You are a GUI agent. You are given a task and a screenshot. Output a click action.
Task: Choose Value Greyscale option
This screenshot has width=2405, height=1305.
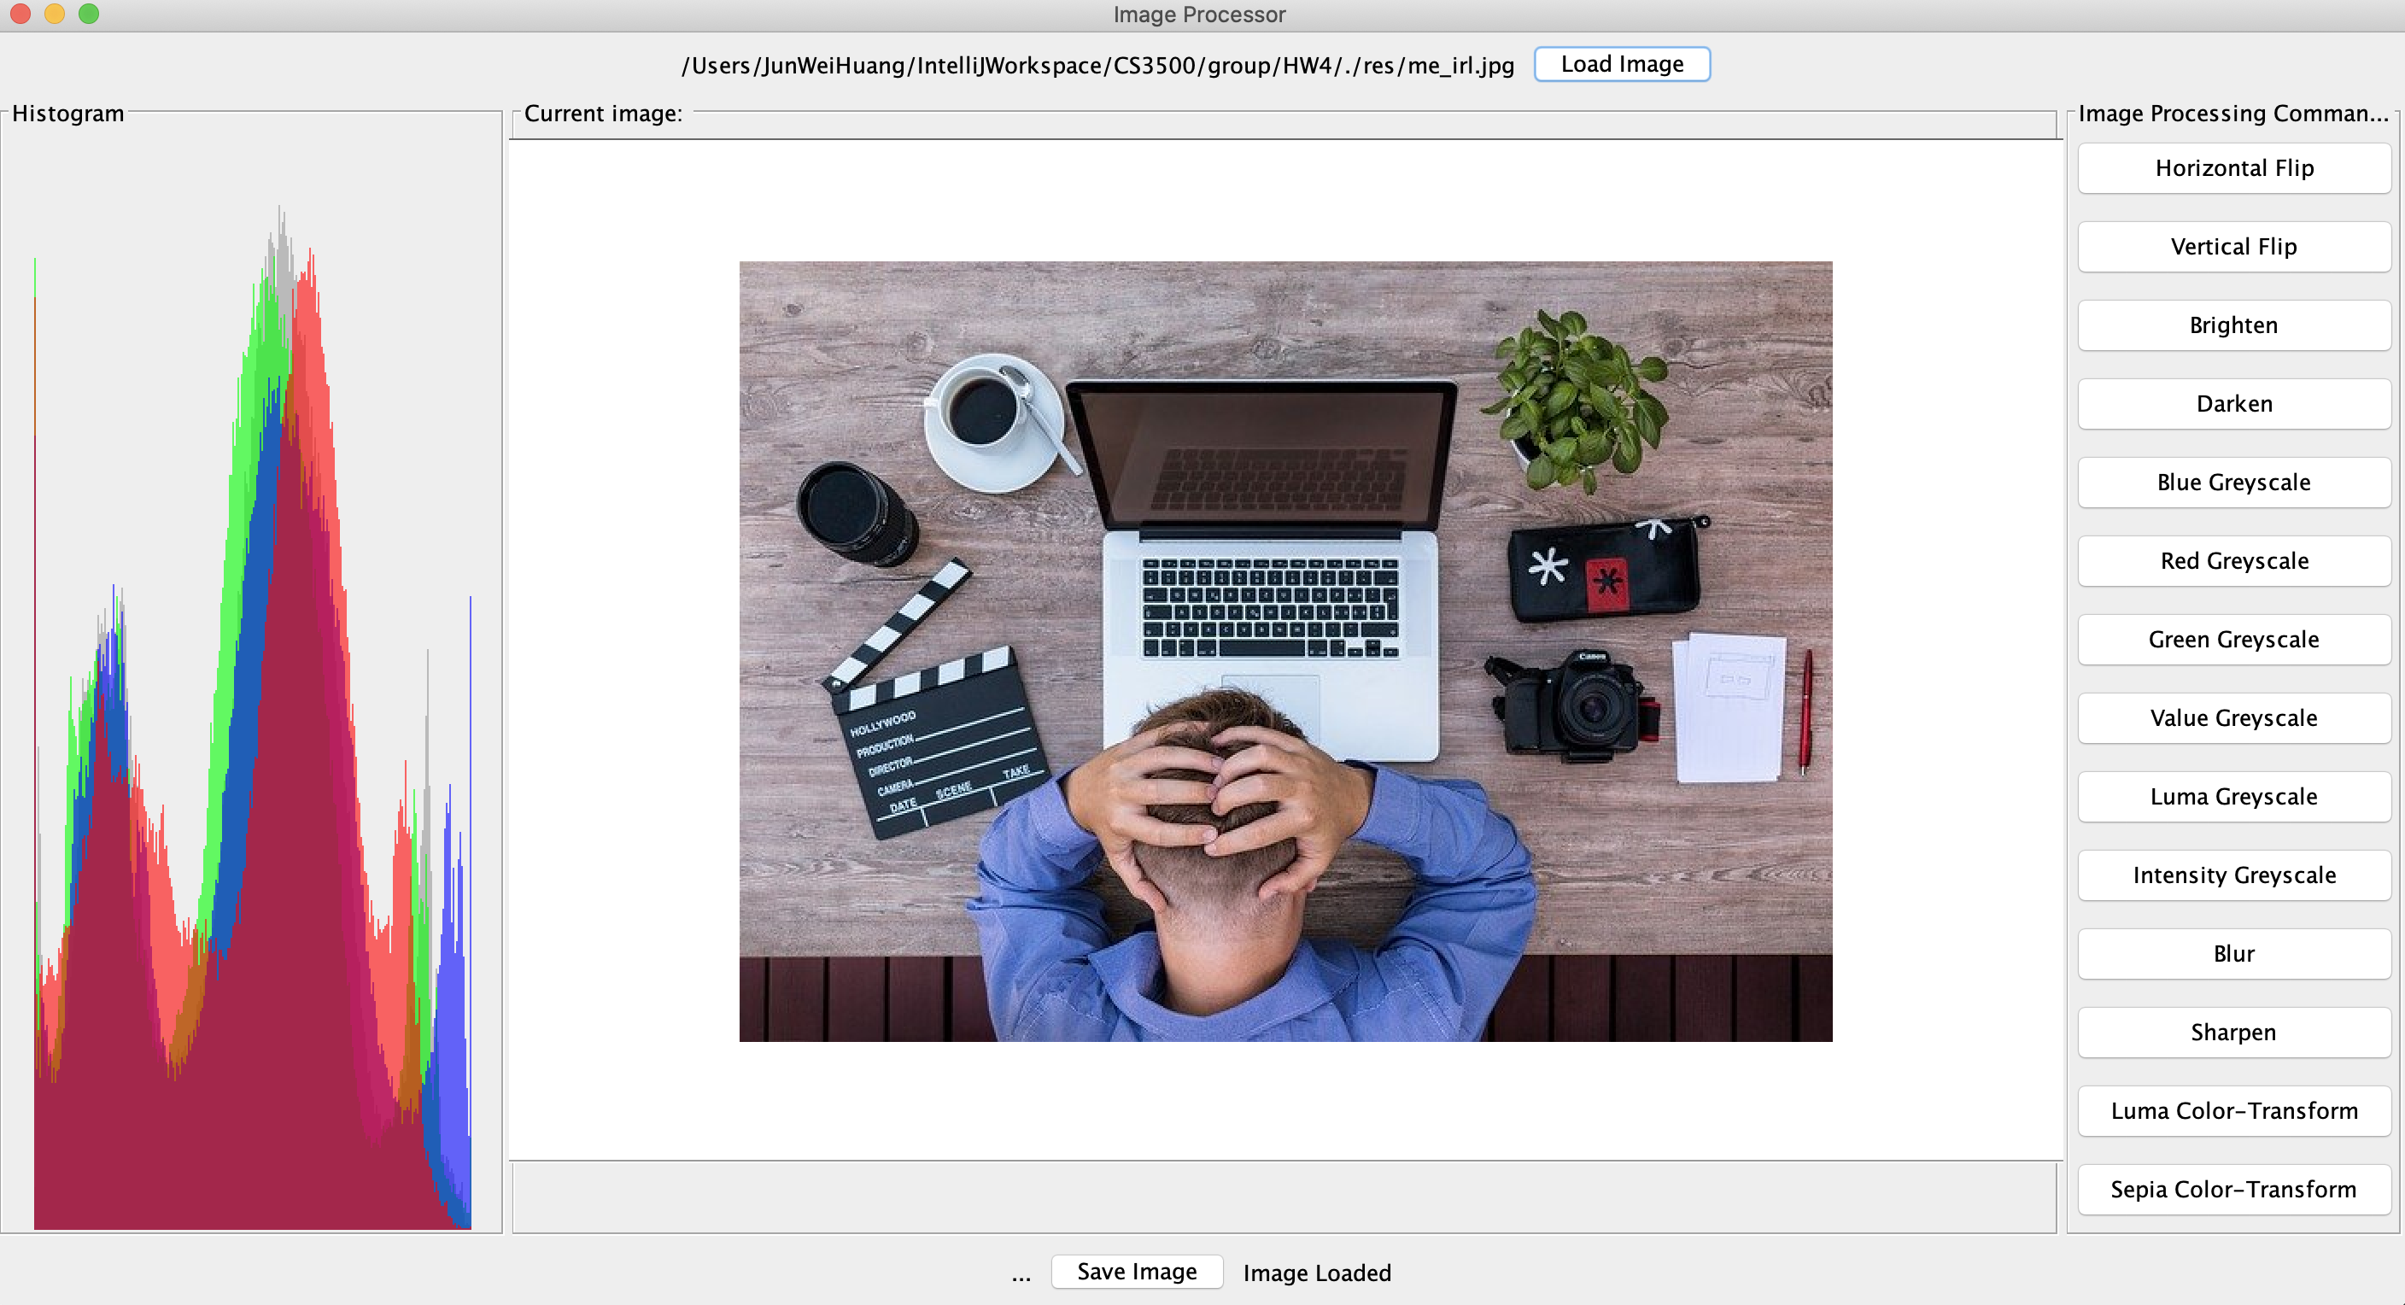(x=2233, y=718)
